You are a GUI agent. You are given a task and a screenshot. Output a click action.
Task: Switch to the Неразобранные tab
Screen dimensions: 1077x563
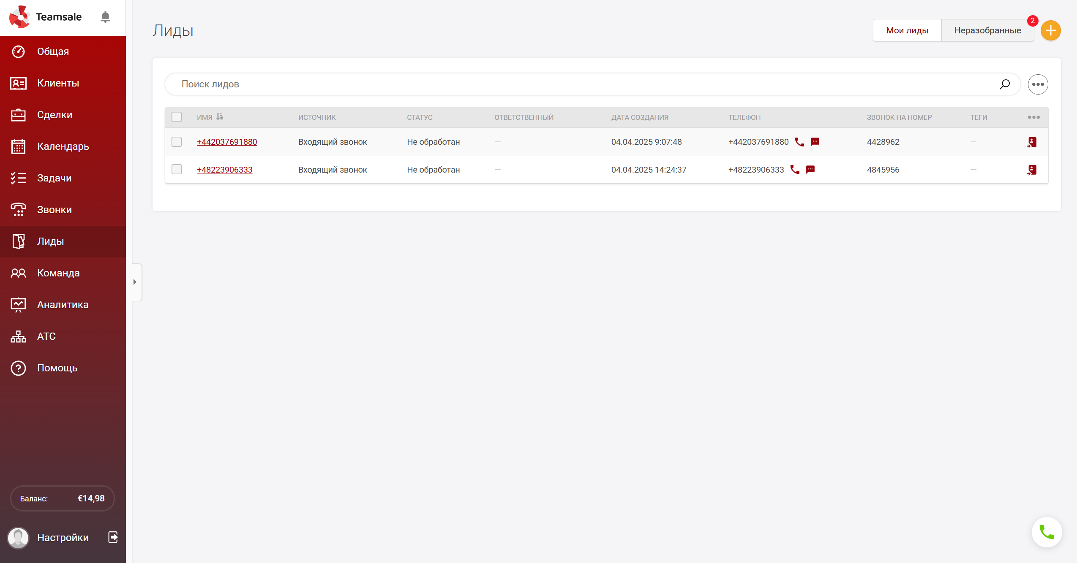(x=987, y=30)
